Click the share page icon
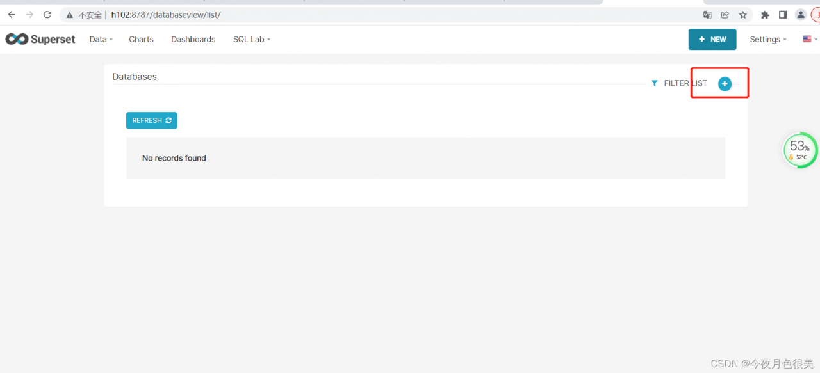Screen dimensions: 820x373 tap(725, 15)
